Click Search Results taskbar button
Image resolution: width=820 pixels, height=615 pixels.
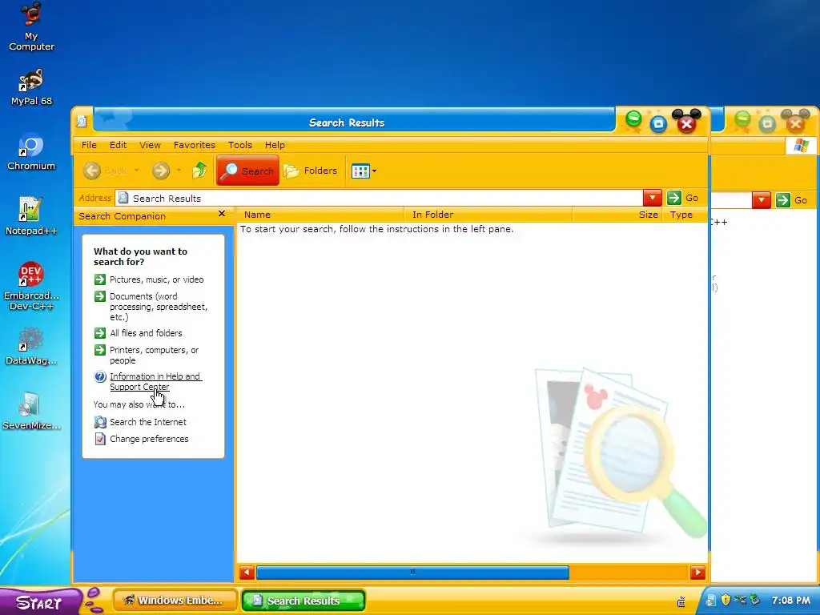pos(303,601)
